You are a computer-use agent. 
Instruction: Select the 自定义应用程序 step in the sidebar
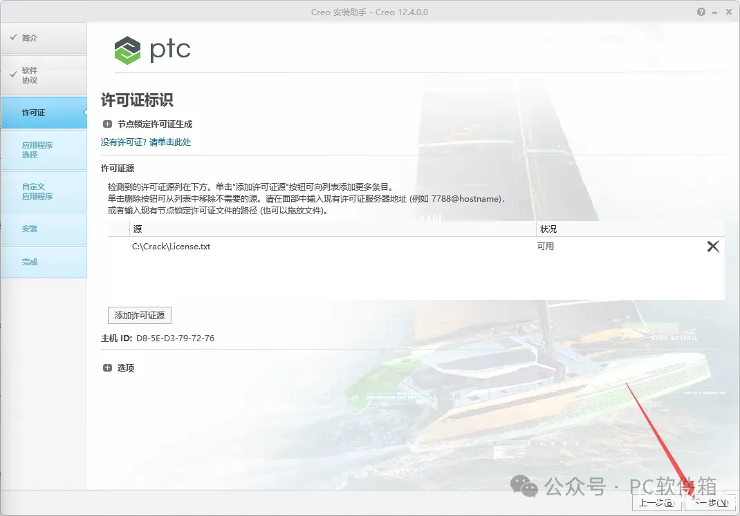(x=44, y=191)
